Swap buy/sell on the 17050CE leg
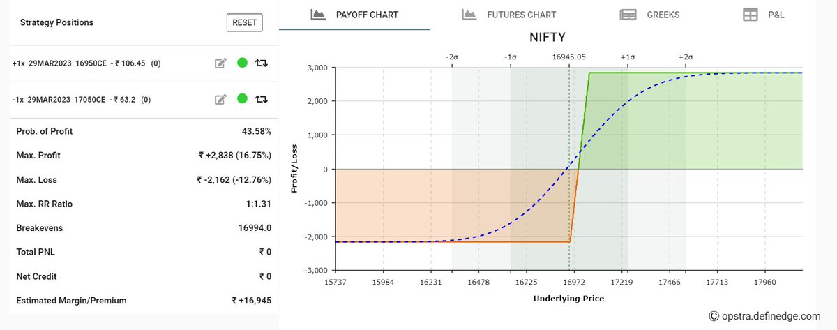This screenshot has width=837, height=330. point(262,99)
